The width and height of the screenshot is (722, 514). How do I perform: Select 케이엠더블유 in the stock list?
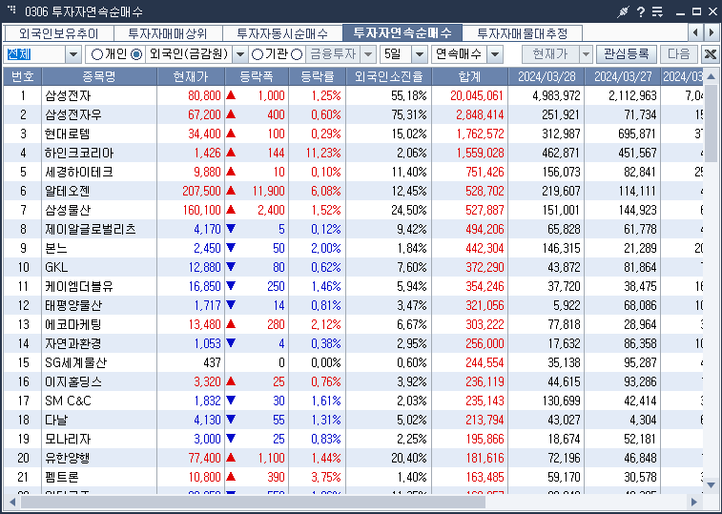point(79,287)
